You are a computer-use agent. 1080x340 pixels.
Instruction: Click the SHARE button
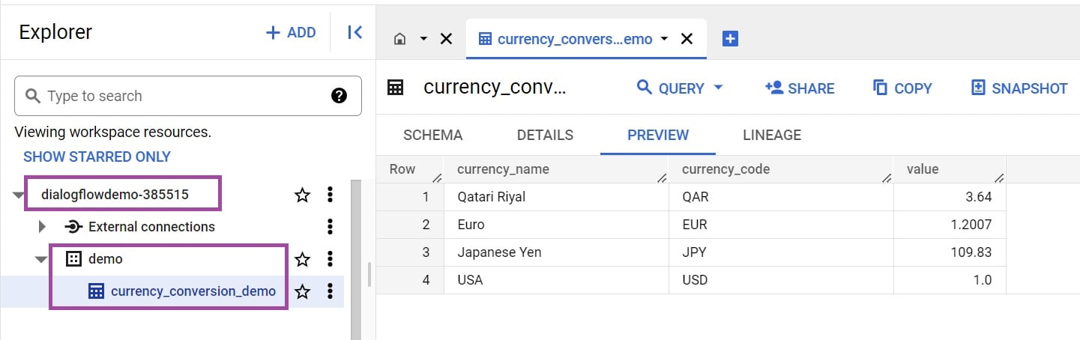(x=799, y=88)
